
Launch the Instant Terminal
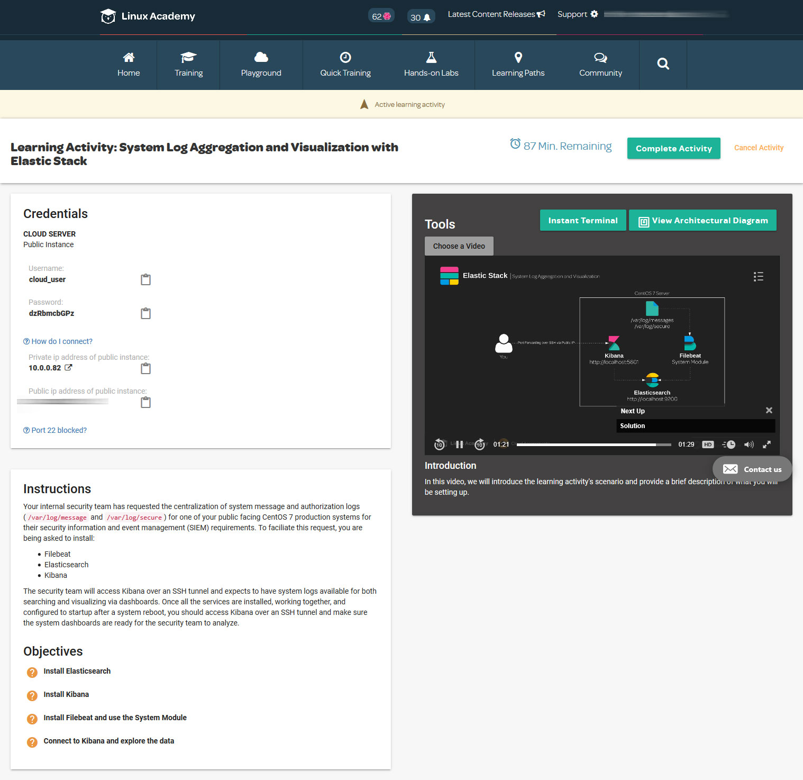point(583,220)
